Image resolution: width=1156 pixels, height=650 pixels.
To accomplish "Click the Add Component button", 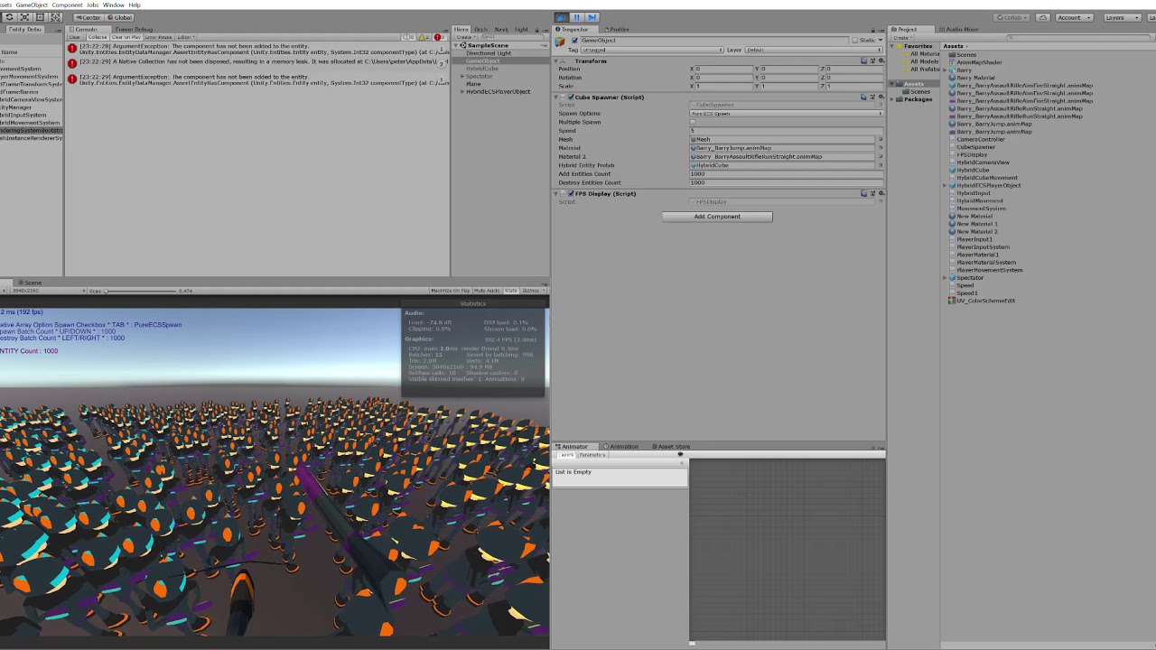I will (717, 217).
